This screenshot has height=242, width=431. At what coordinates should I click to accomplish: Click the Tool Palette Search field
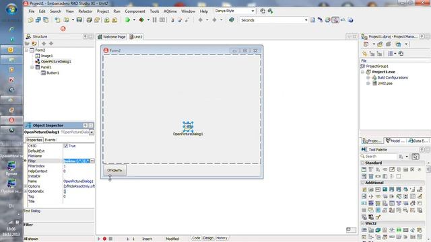tap(380, 157)
